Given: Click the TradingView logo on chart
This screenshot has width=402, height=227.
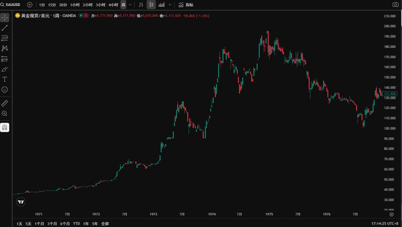Looking at the screenshot, I should [x=21, y=202].
